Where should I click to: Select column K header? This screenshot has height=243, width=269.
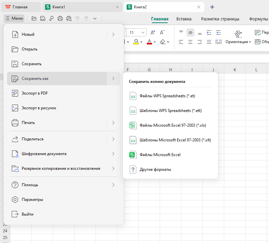(235, 70)
